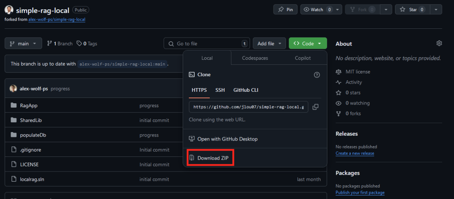Select the SSH clone tab
The image size is (454, 199).
tap(220, 90)
